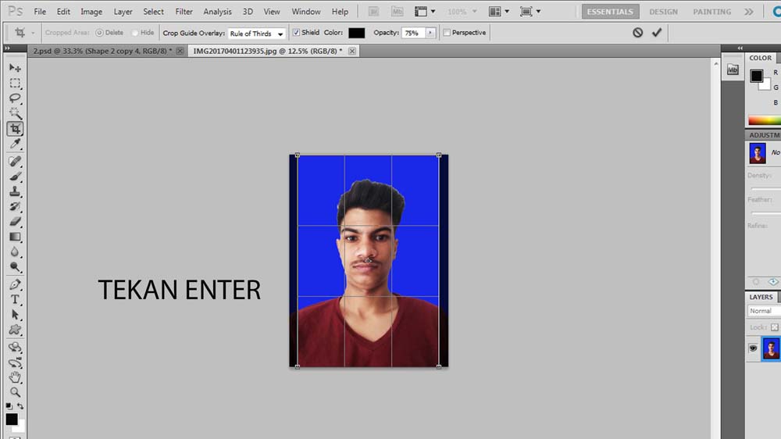
Task: Select the Lasso tool
Action: click(x=15, y=98)
